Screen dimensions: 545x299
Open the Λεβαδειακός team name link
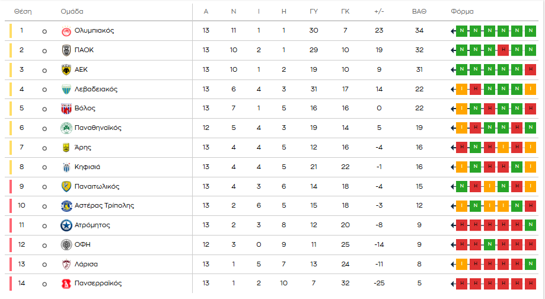95,90
